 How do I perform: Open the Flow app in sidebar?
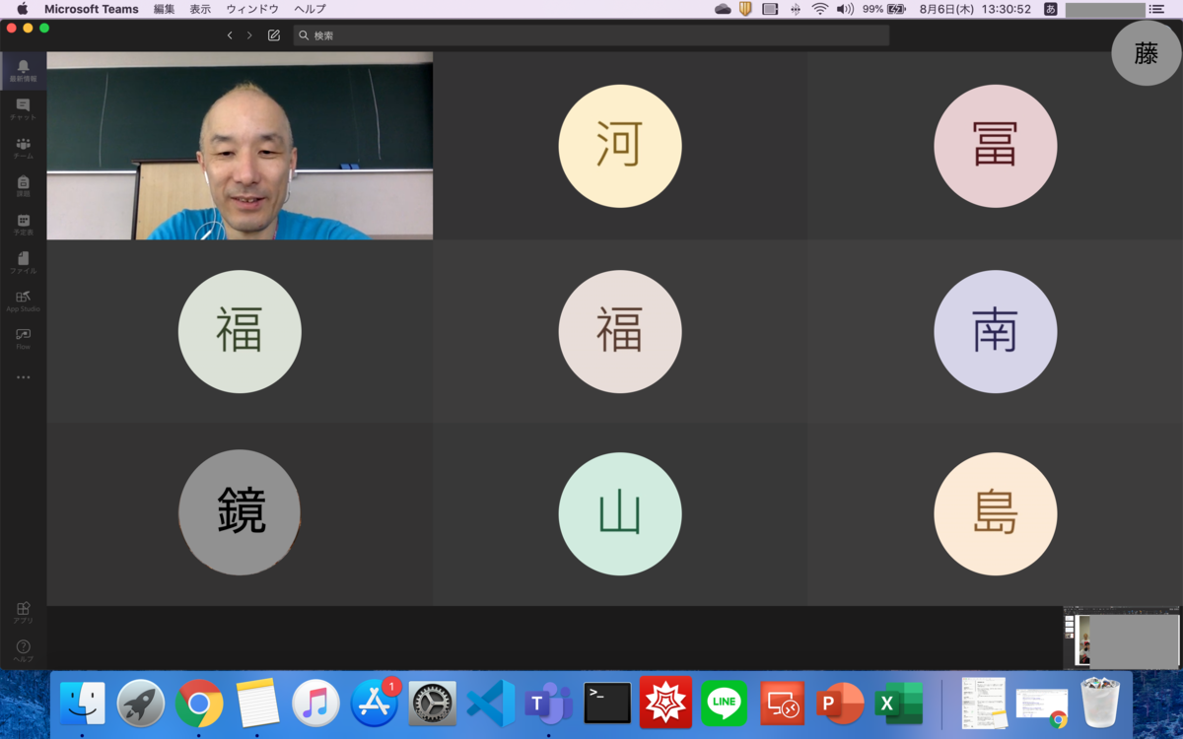pos(23,339)
